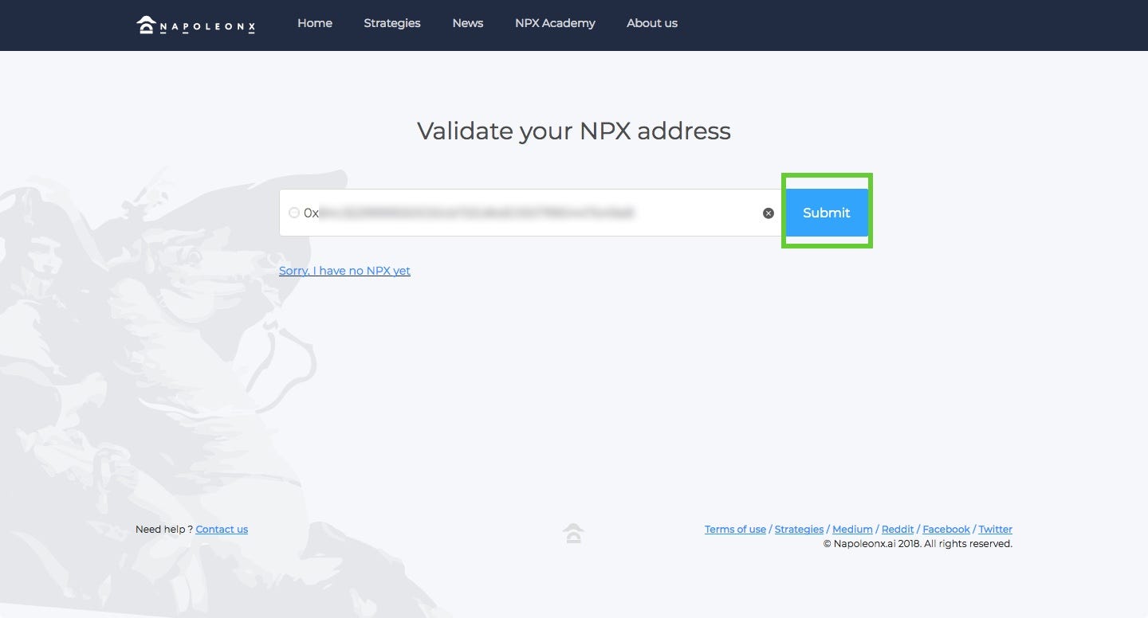View the Terms of use
The image size is (1148, 618).
coord(735,529)
